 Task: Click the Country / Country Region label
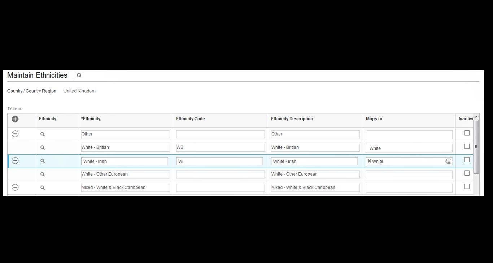click(x=31, y=91)
